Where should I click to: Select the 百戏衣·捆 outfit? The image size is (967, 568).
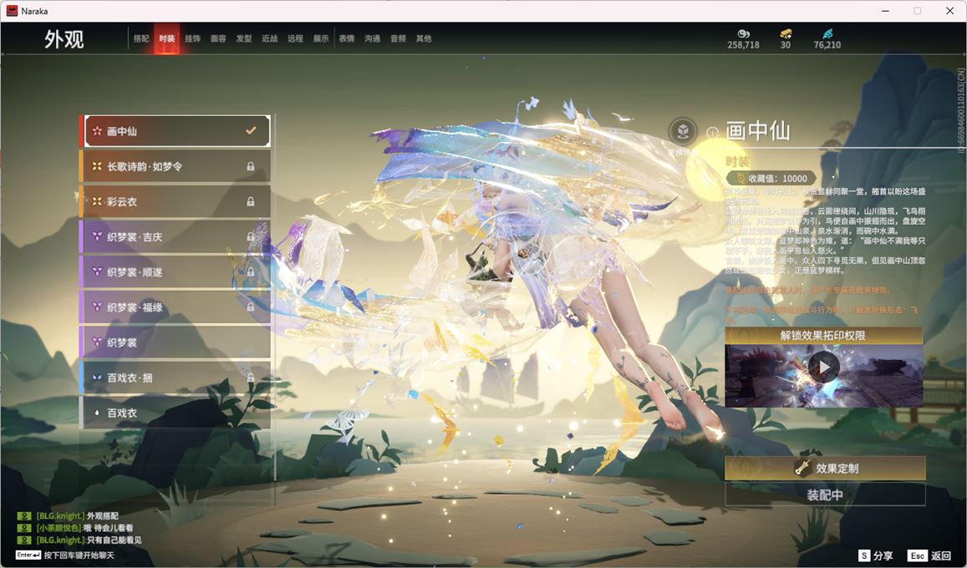176,378
